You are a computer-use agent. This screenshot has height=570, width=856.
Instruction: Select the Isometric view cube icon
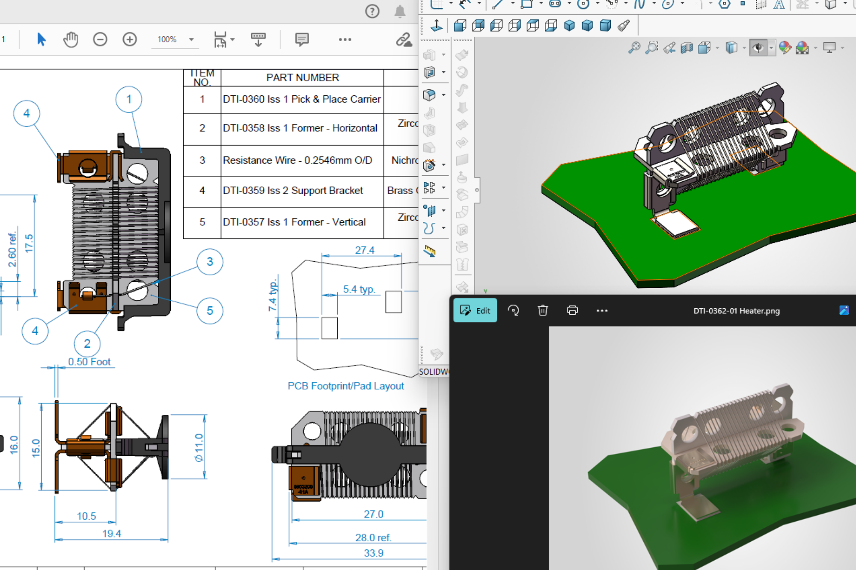tap(569, 26)
